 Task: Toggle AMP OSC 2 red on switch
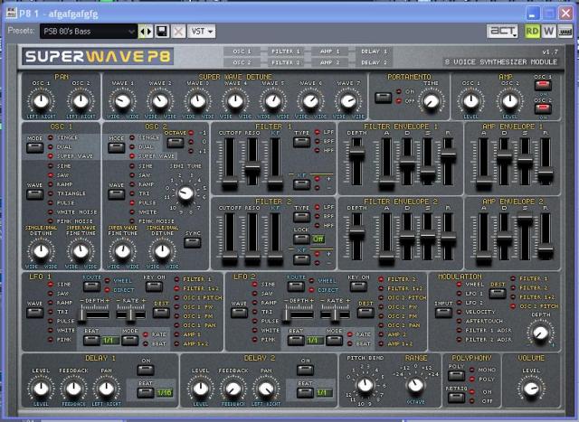(543, 108)
